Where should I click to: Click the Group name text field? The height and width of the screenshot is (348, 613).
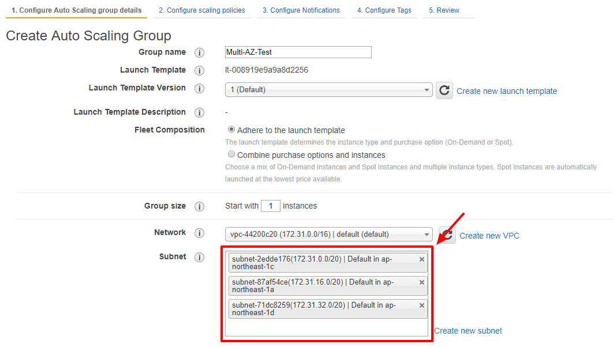point(298,52)
